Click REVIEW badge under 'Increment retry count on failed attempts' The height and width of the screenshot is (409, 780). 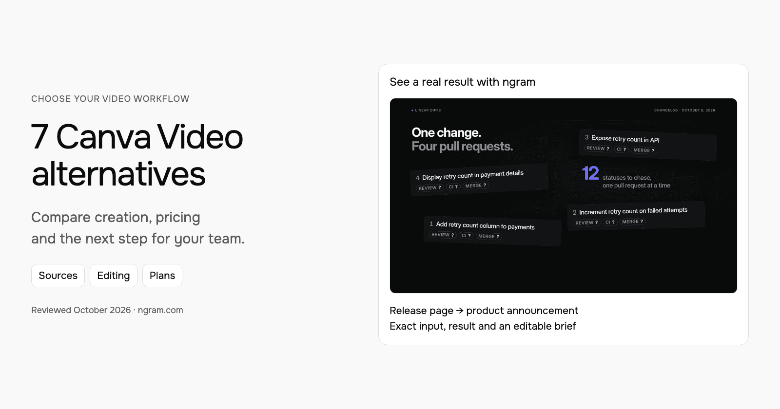(x=586, y=223)
